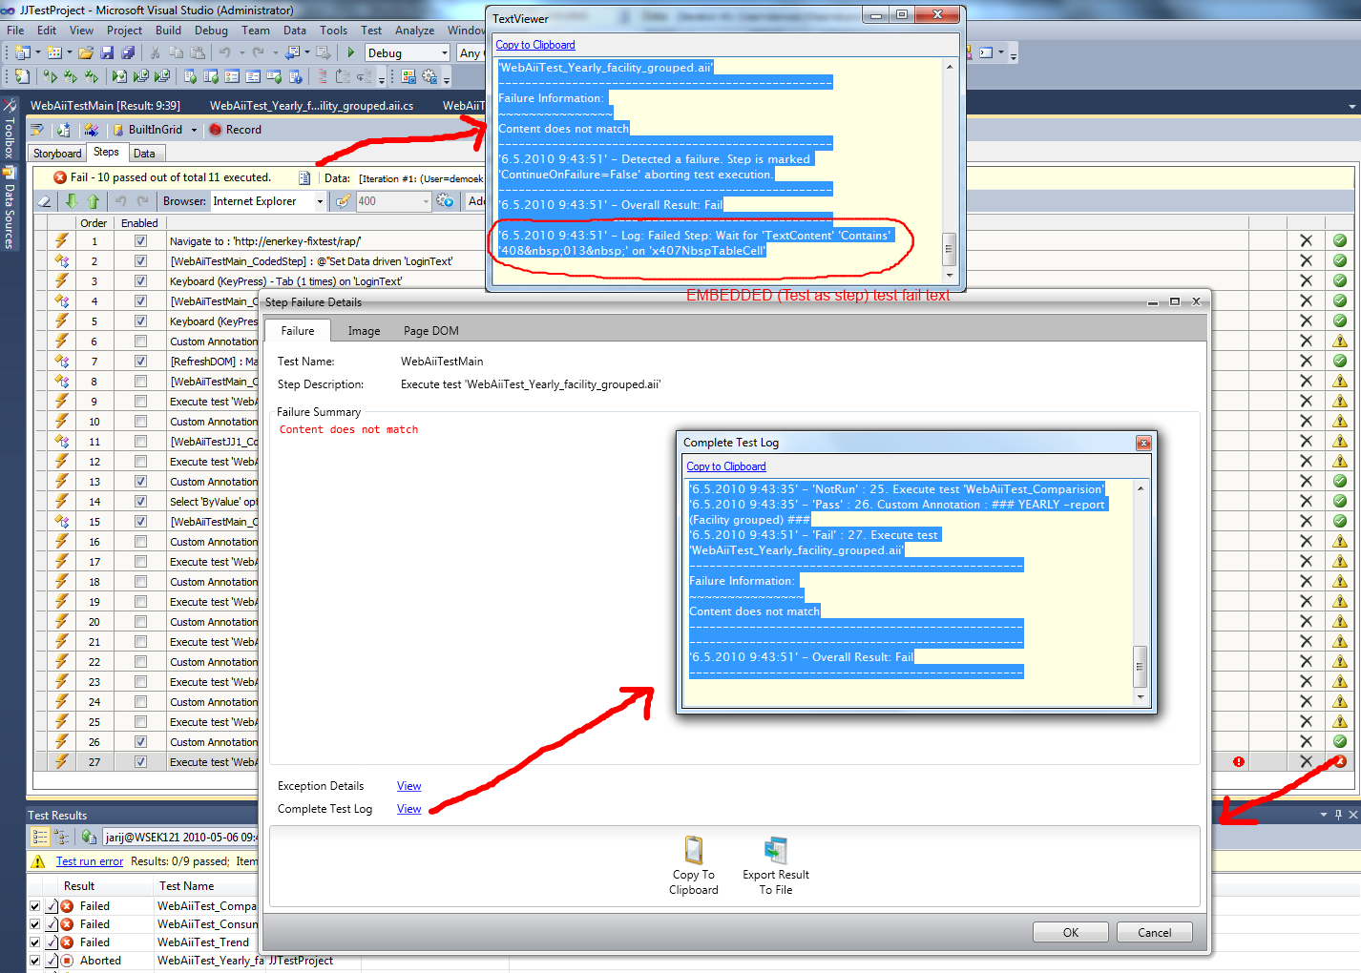
Task: Expand the BuiltInGrid dropdown arrow
Action: (194, 130)
